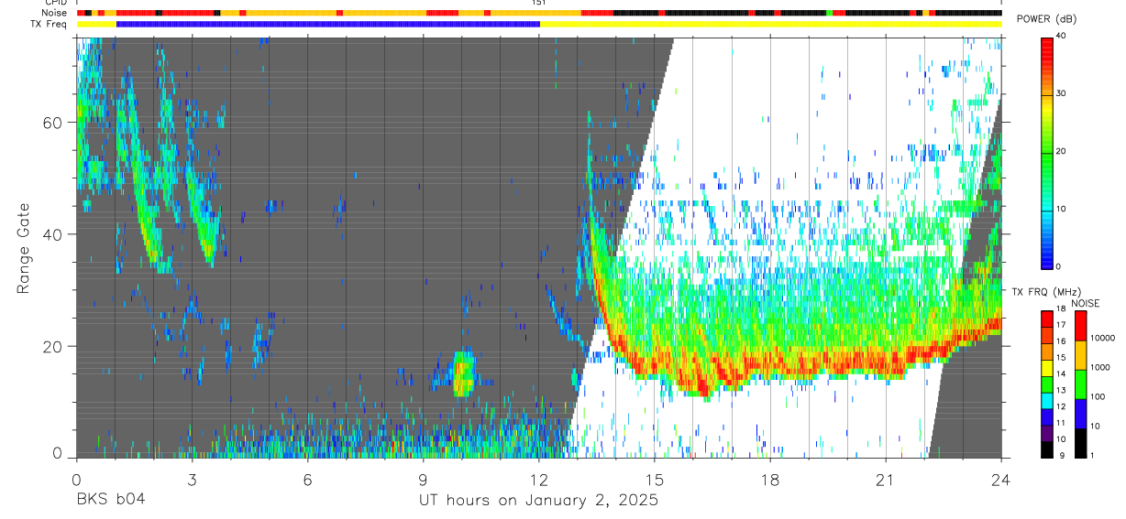Select the 1 tick on NOISE legend
Image resolution: width=1126 pixels, height=519 pixels.
coord(1092,455)
